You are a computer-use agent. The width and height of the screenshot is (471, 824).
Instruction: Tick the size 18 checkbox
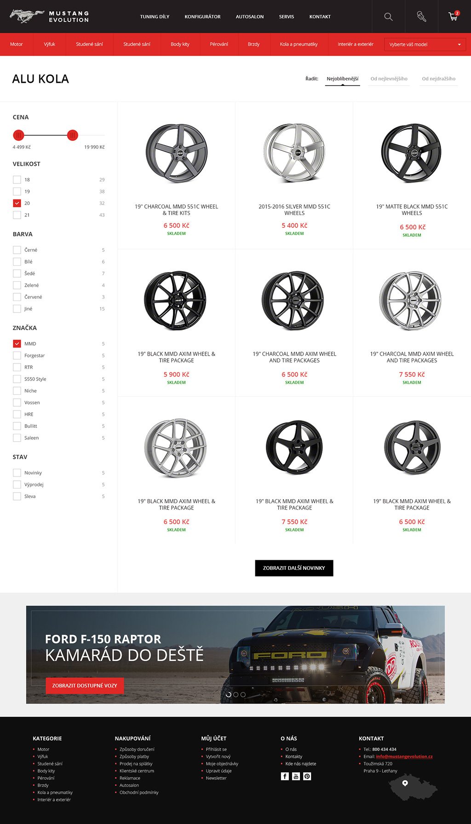pyautogui.click(x=17, y=180)
